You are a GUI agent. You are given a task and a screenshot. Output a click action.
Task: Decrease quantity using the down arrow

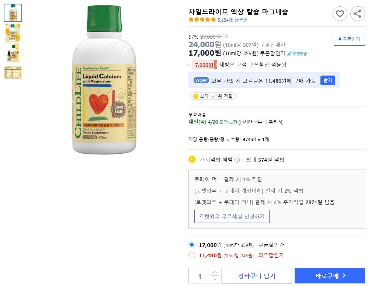pyautogui.click(x=214, y=279)
